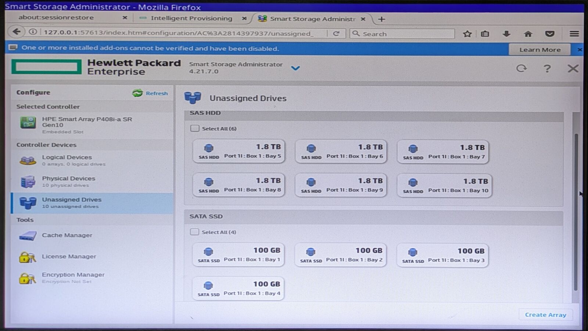Click the Logical Devices icon

pyautogui.click(x=28, y=160)
